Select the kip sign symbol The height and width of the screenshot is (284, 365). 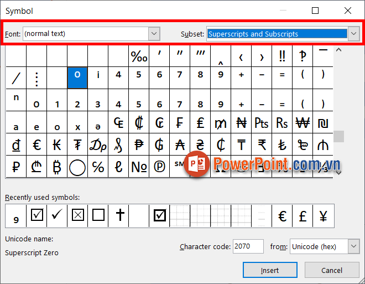[57, 144]
